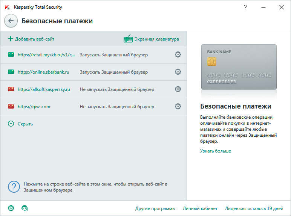Open the Экранная клавиатура link
The width and height of the screenshot is (291, 216).
(157, 39)
